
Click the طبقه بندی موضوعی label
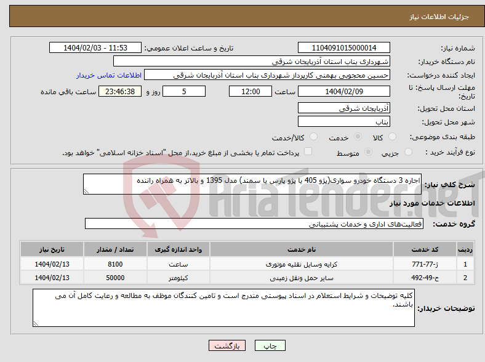443,137
